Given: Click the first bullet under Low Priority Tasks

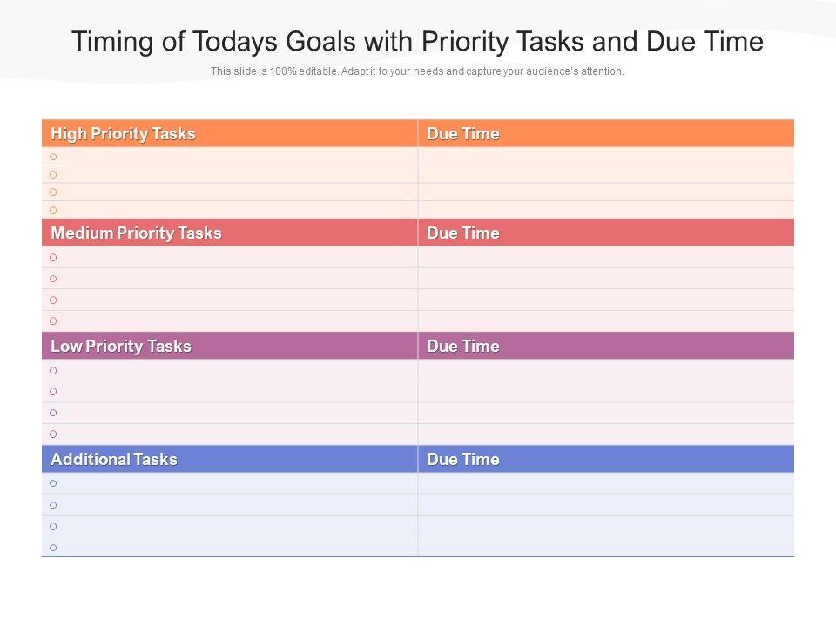Looking at the screenshot, I should point(53,370).
